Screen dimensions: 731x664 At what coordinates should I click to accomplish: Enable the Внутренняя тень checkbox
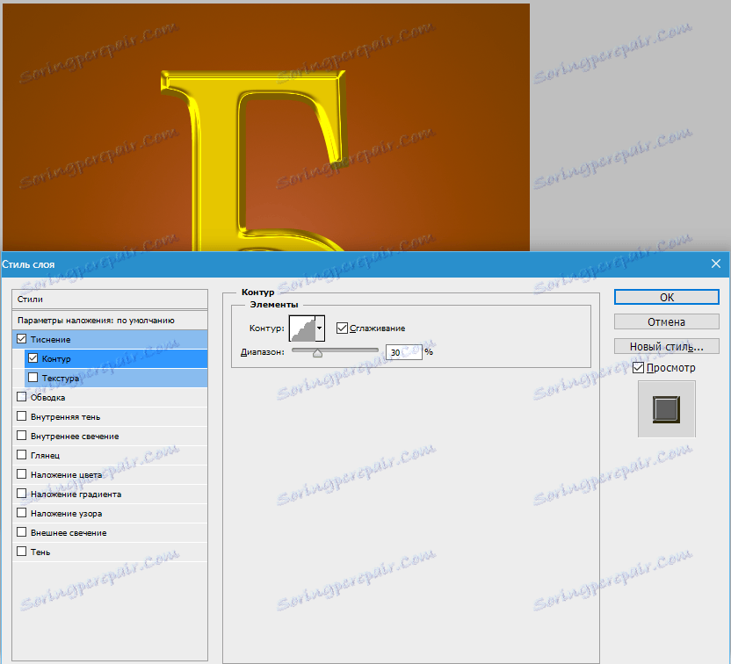pyautogui.click(x=21, y=415)
